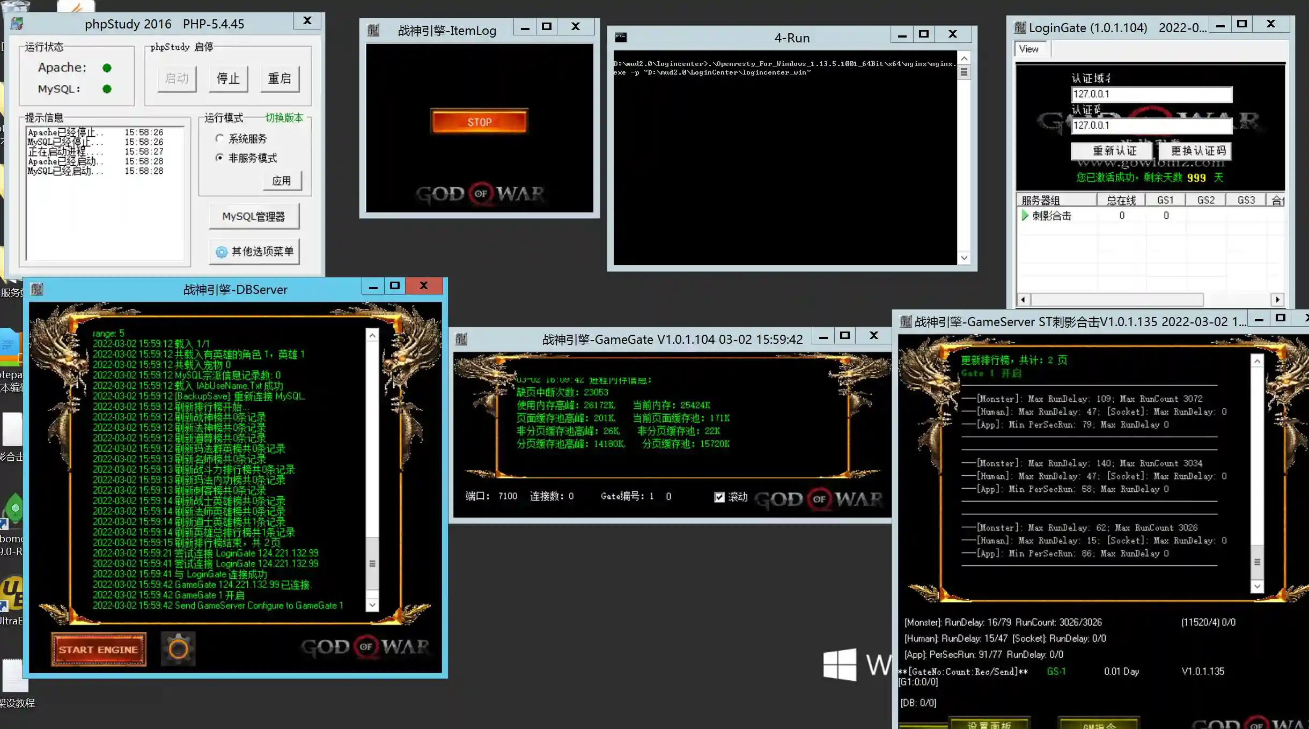Click the GS2 column header
The height and width of the screenshot is (729, 1309).
(x=1205, y=200)
